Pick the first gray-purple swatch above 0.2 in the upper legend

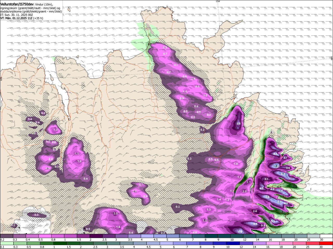coord(7,236)
